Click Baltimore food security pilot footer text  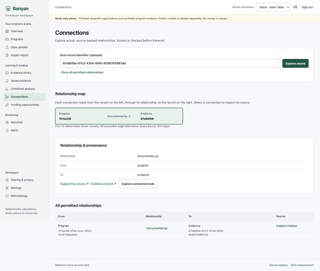(72, 265)
